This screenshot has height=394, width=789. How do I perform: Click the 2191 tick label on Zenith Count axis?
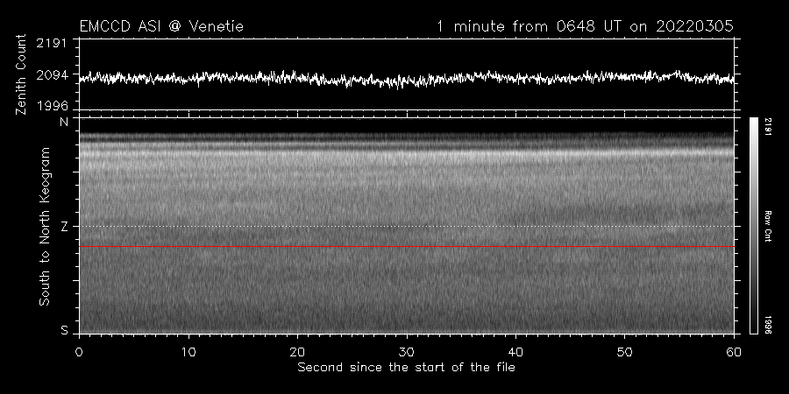tap(52, 43)
